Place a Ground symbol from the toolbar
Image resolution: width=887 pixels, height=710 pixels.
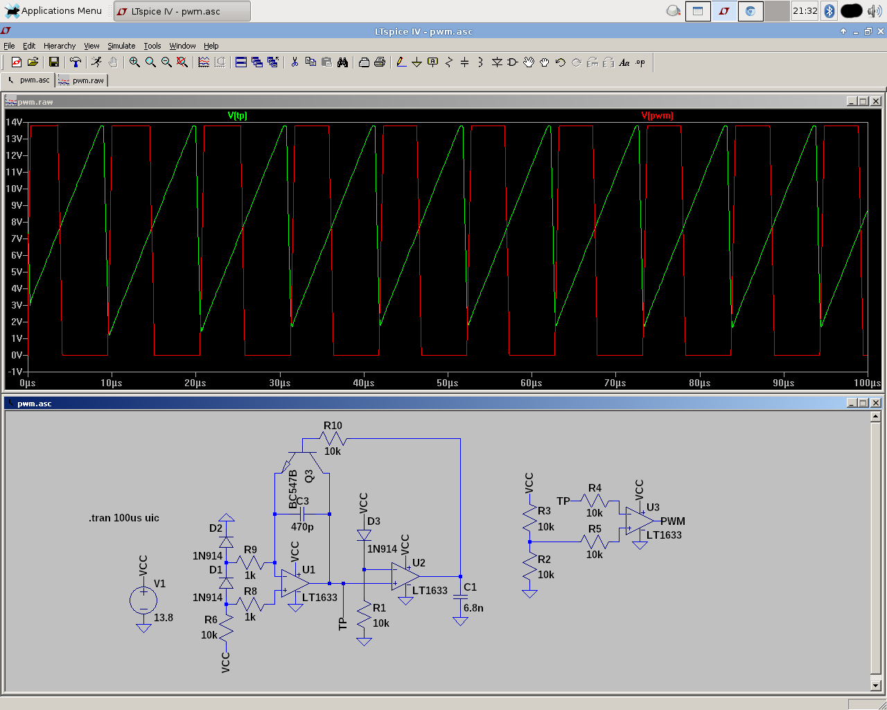pos(417,62)
